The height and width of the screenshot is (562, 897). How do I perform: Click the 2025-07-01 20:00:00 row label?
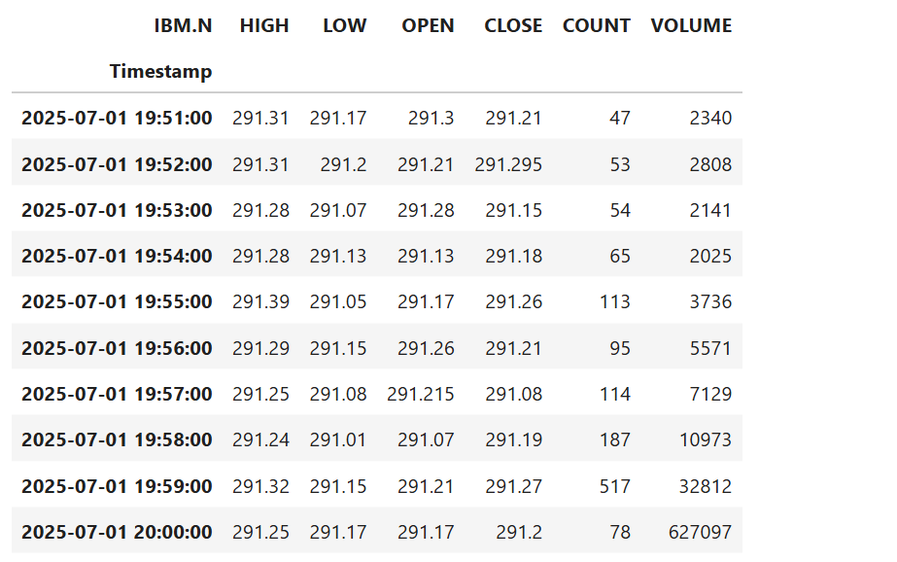pos(117,532)
